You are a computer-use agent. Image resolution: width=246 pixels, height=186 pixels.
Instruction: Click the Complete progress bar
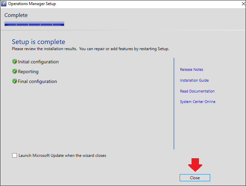pyautogui.click(x=34, y=24)
